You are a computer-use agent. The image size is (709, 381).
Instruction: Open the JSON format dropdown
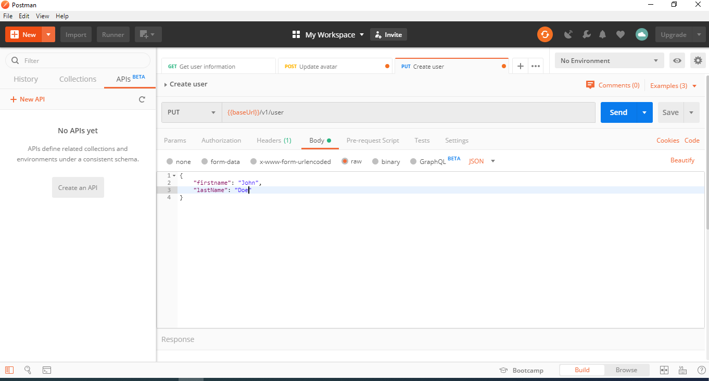[x=482, y=161]
